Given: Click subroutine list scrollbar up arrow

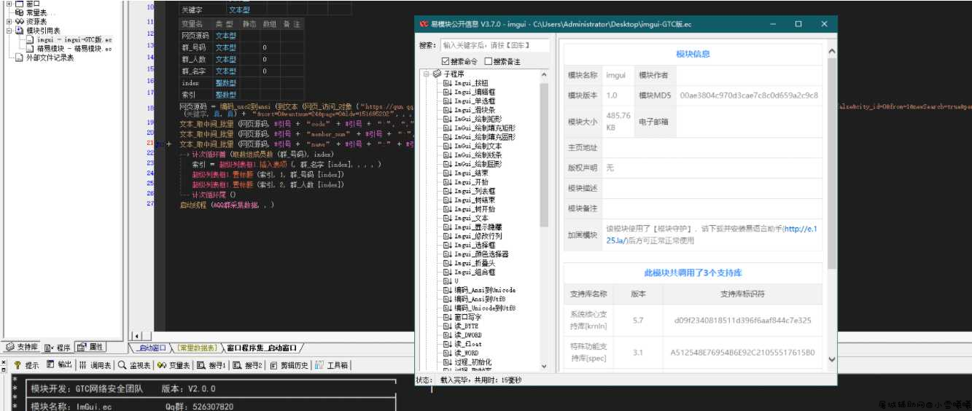Looking at the screenshot, I should 543,74.
